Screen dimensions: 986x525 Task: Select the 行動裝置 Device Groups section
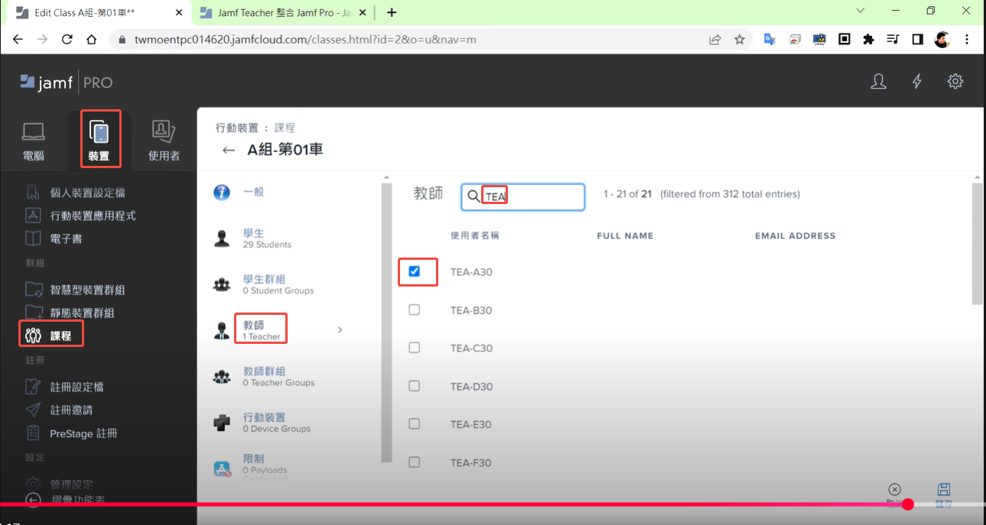tap(277, 423)
